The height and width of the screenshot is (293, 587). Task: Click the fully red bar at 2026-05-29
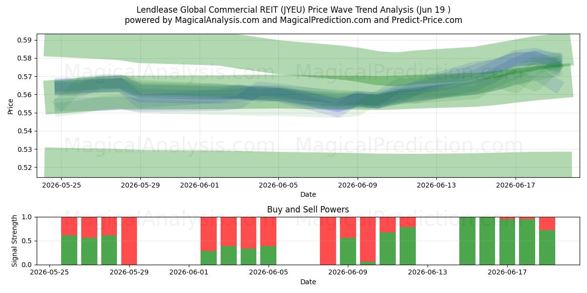click(x=129, y=241)
